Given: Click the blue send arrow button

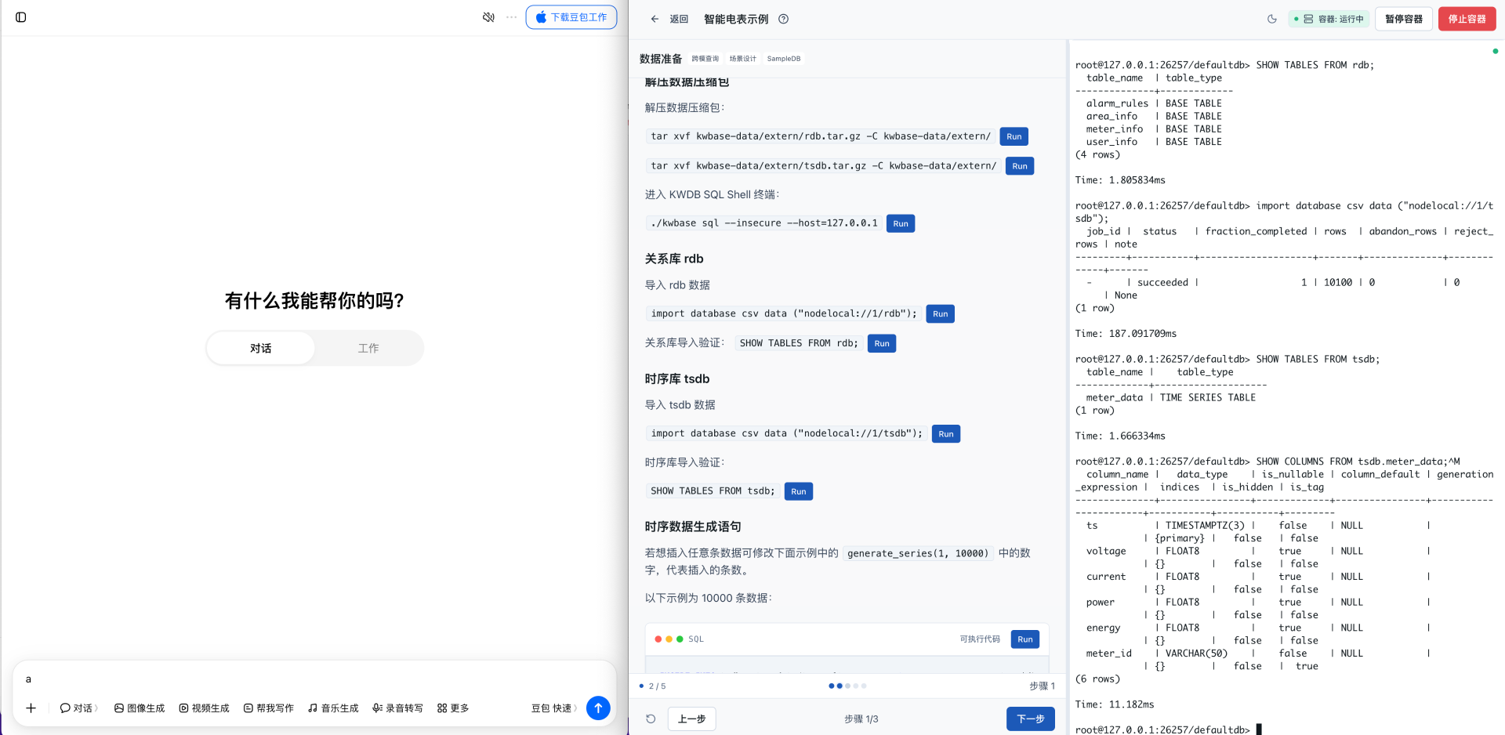Looking at the screenshot, I should [598, 708].
